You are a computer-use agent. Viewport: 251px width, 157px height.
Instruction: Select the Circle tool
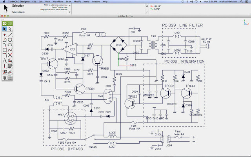10,40
